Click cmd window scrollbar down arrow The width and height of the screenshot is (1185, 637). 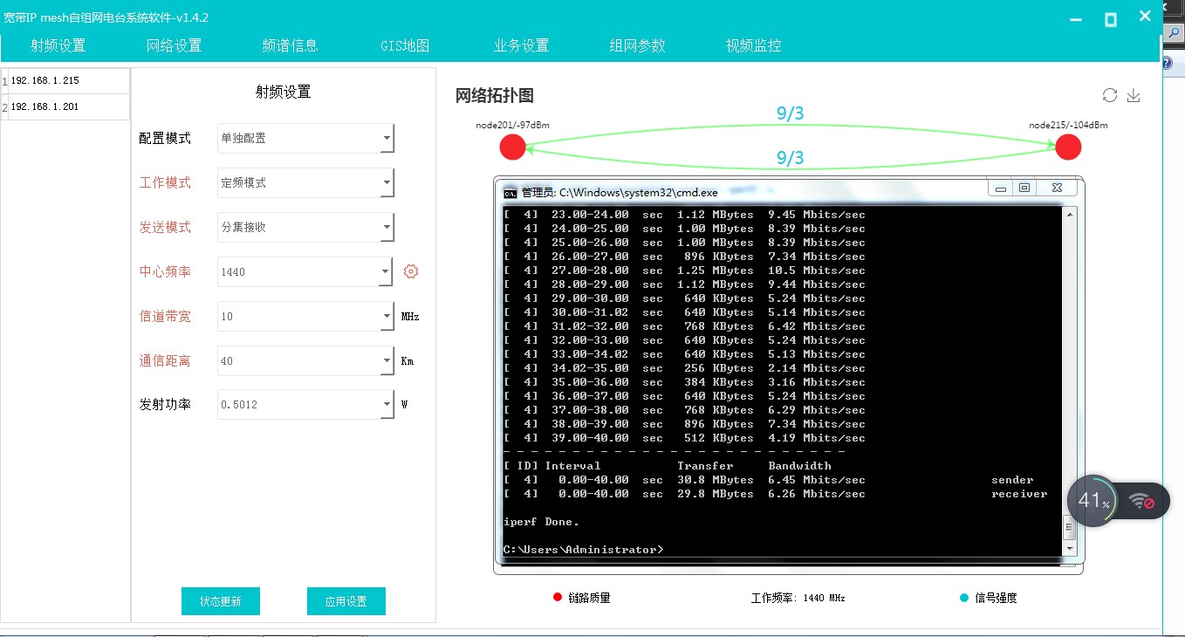click(x=1068, y=547)
